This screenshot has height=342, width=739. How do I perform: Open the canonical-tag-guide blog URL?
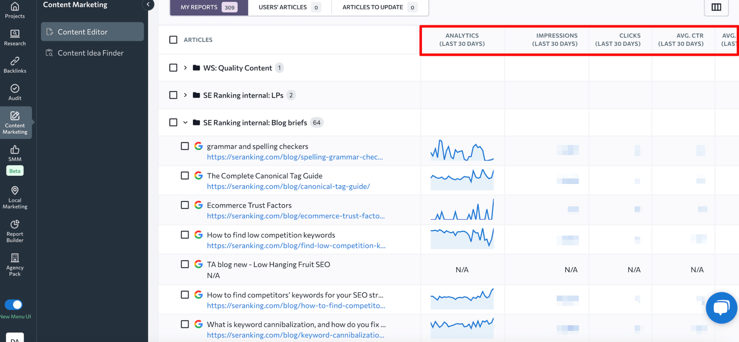click(288, 186)
